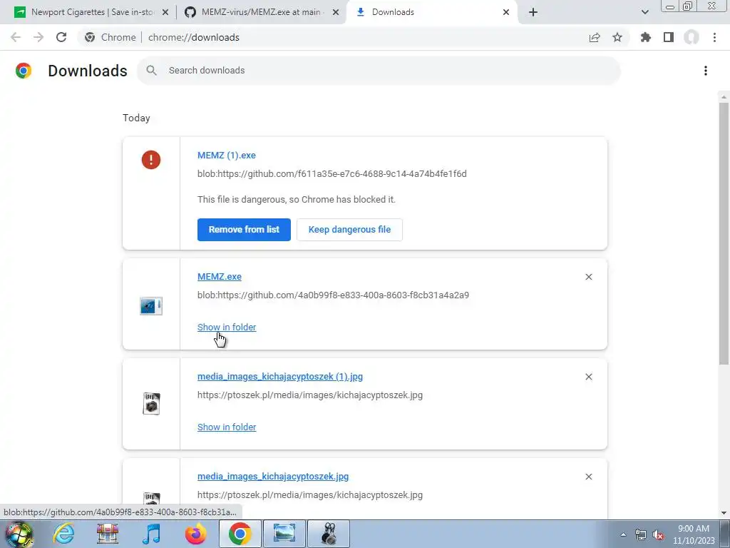Viewport: 730px width, 548px height.
Task: Go forward in browser history
Action: tap(38, 37)
